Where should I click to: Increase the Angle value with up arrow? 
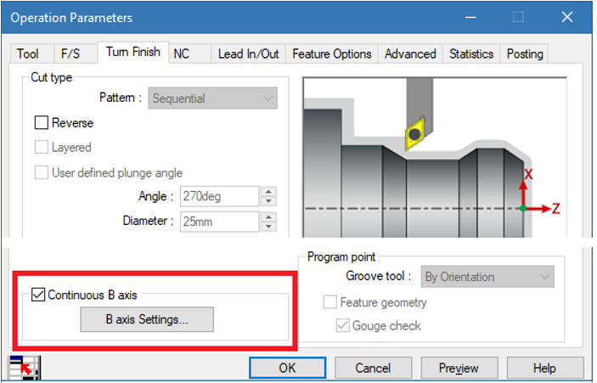269,192
